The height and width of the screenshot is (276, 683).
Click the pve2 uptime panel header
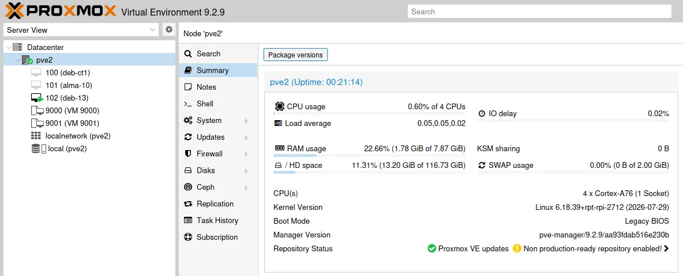471,82
